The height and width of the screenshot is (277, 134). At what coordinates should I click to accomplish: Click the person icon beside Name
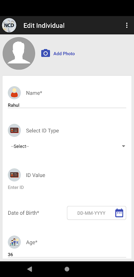click(x=14, y=93)
